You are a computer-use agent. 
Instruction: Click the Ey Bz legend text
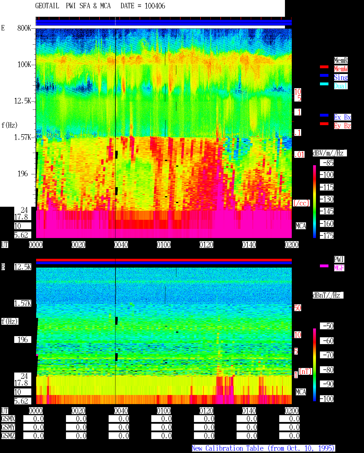342,126
